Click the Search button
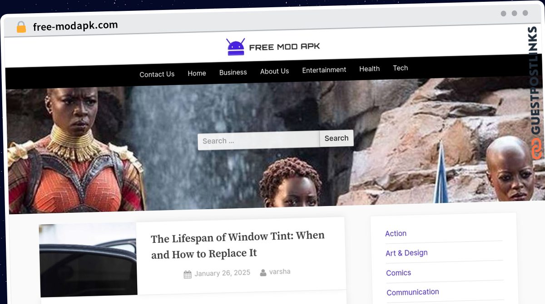545x304 pixels. (337, 138)
